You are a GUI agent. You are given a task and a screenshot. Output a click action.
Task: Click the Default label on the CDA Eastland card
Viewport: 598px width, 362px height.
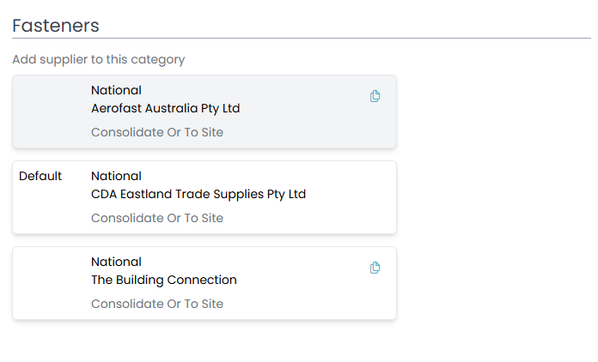[40, 176]
